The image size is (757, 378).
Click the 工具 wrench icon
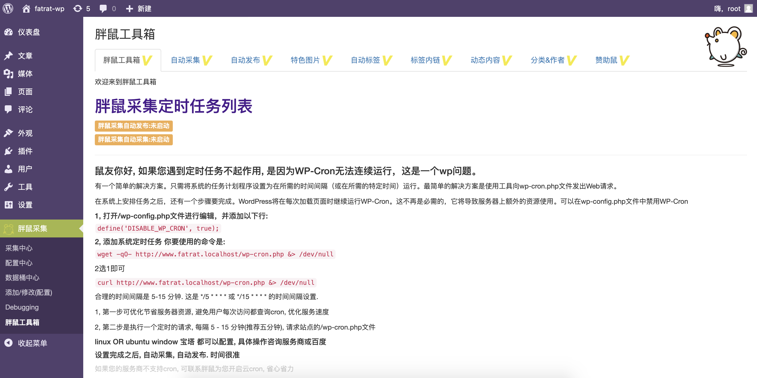coord(8,187)
